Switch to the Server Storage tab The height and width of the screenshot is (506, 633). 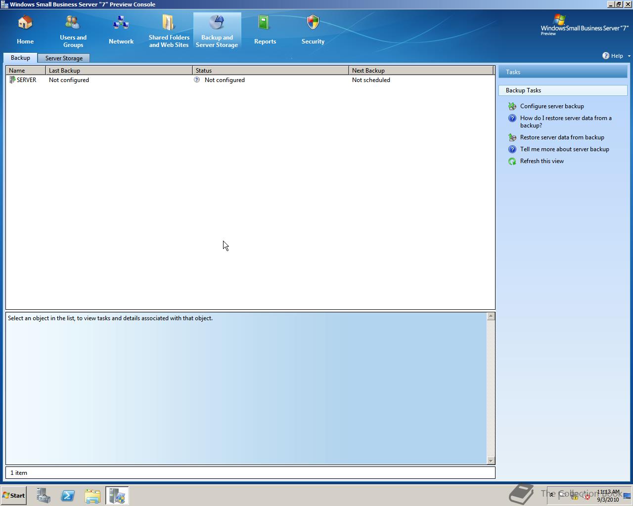(64, 58)
